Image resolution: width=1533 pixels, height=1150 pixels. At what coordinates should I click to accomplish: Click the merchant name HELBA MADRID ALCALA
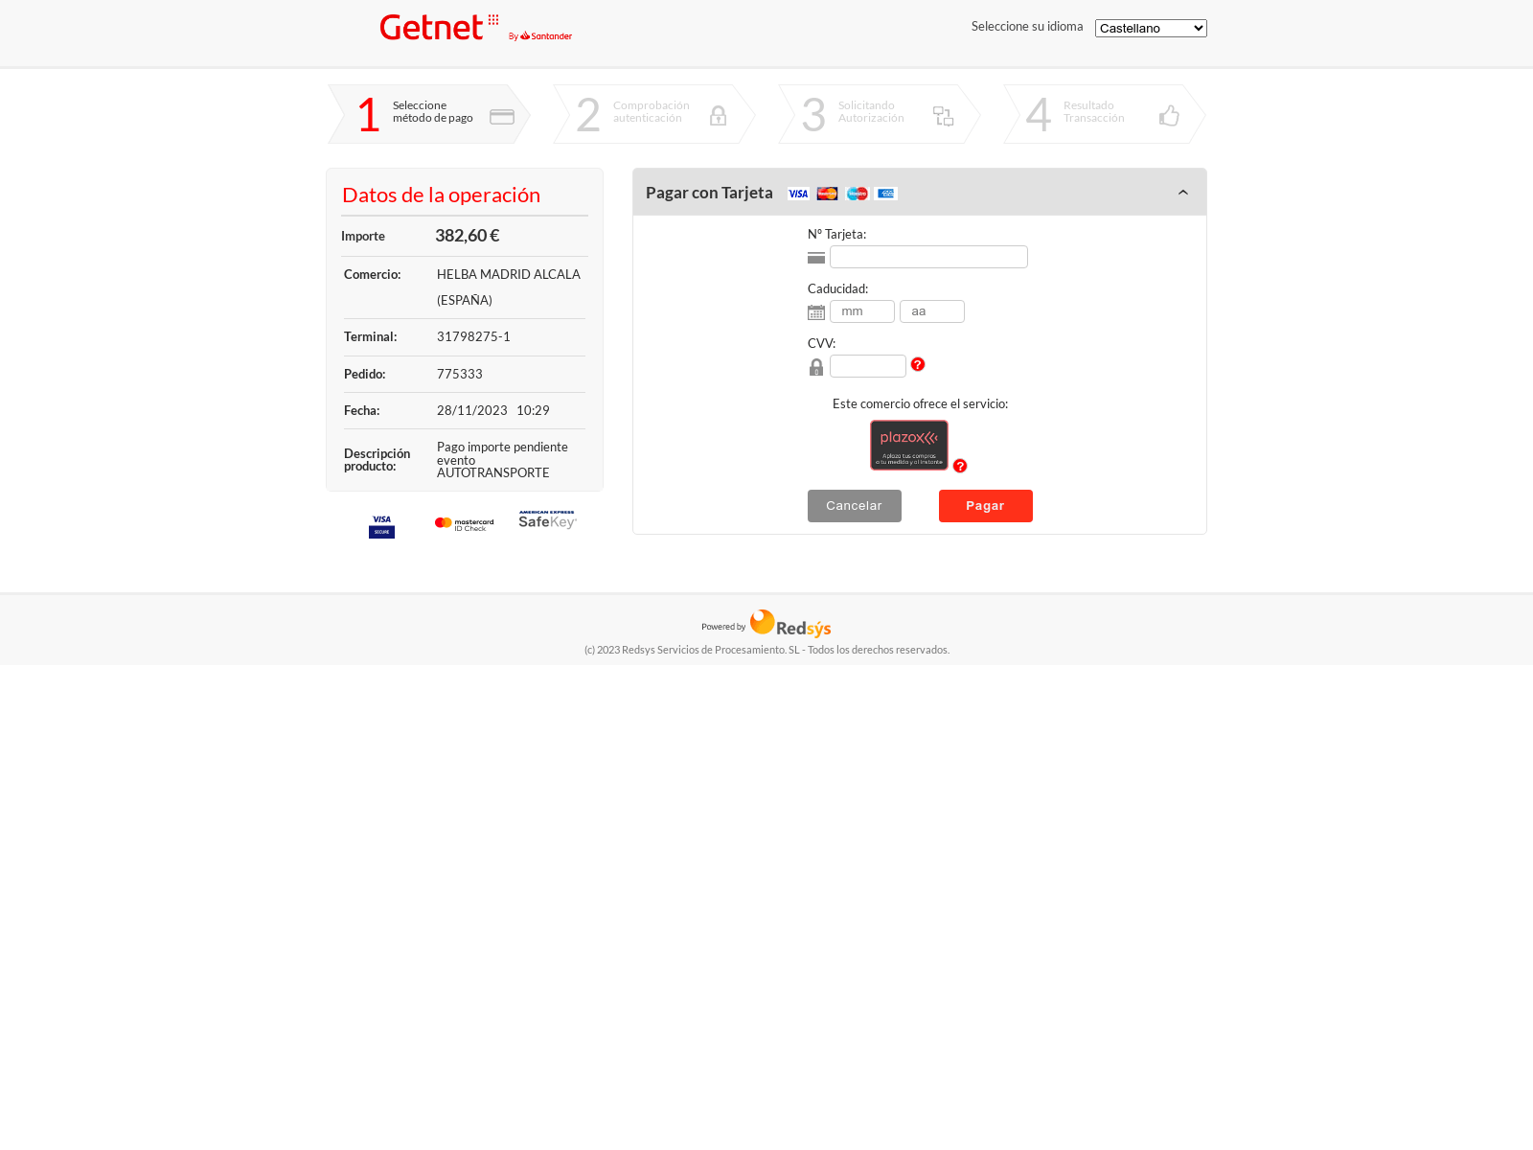click(509, 274)
